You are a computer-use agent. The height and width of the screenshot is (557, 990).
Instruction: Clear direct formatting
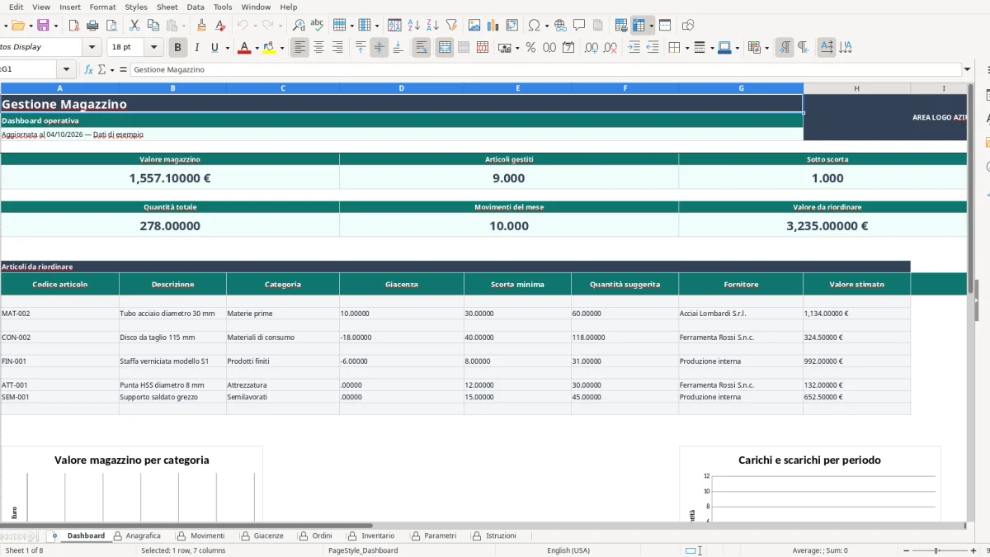click(x=220, y=26)
